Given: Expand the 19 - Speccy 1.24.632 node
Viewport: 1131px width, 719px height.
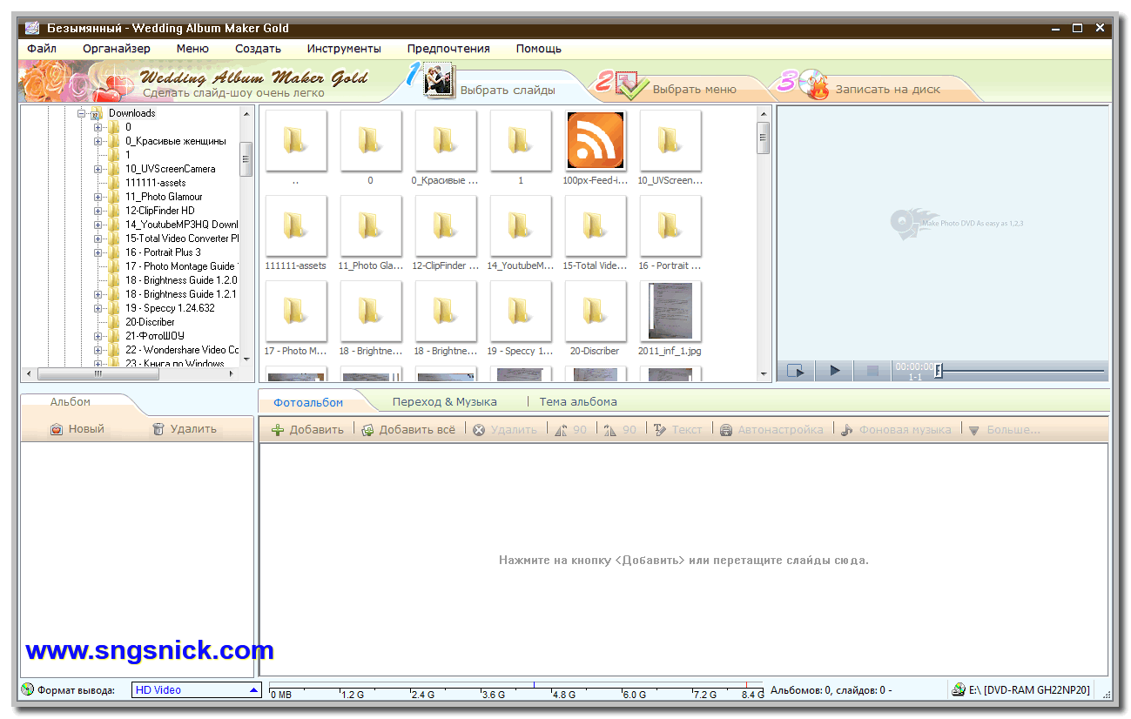Looking at the screenshot, I should 98,308.
